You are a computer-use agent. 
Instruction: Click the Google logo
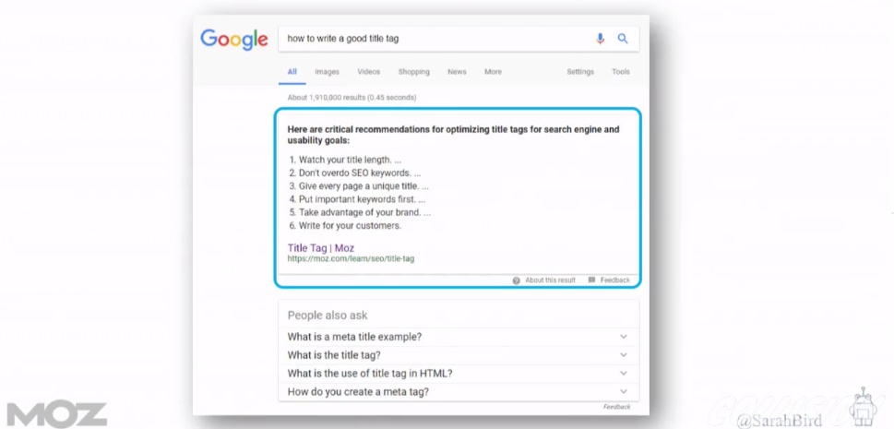(x=233, y=40)
